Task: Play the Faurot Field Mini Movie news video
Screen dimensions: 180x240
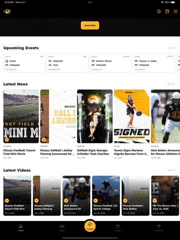Action: [7, 139]
